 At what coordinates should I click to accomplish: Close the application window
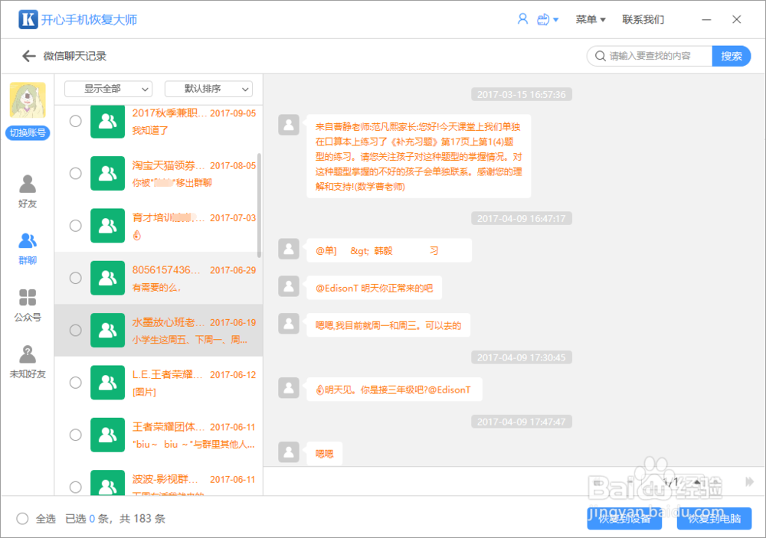click(737, 20)
